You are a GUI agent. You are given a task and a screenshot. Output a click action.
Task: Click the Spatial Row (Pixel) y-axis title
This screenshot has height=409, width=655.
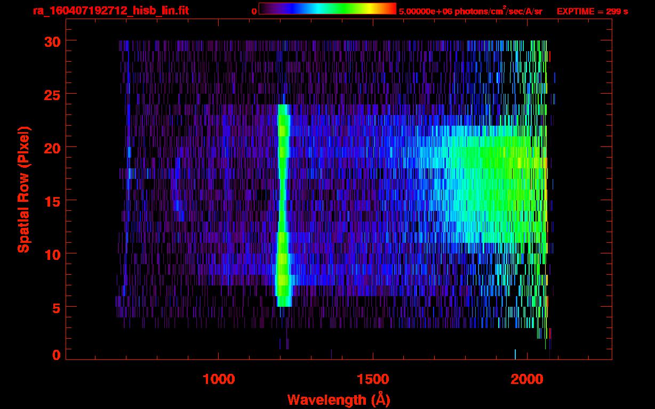23,189
